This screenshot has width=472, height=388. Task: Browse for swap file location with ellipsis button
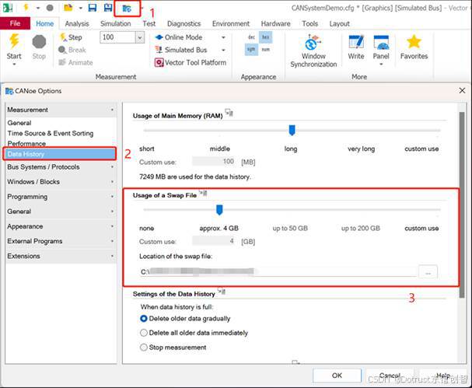[428, 272]
